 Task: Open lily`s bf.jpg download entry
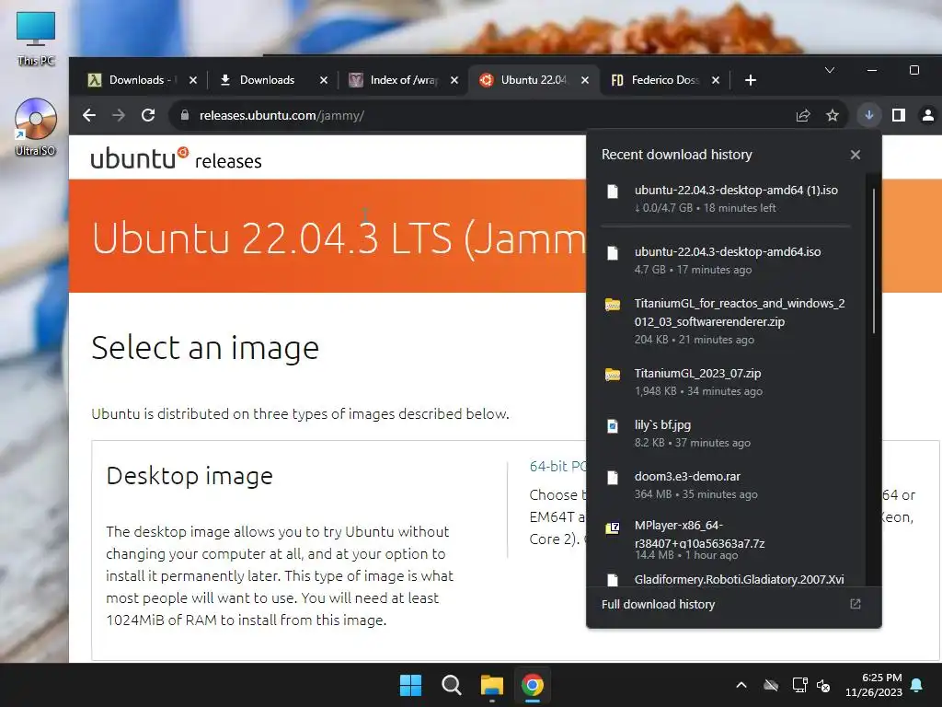tap(726, 434)
